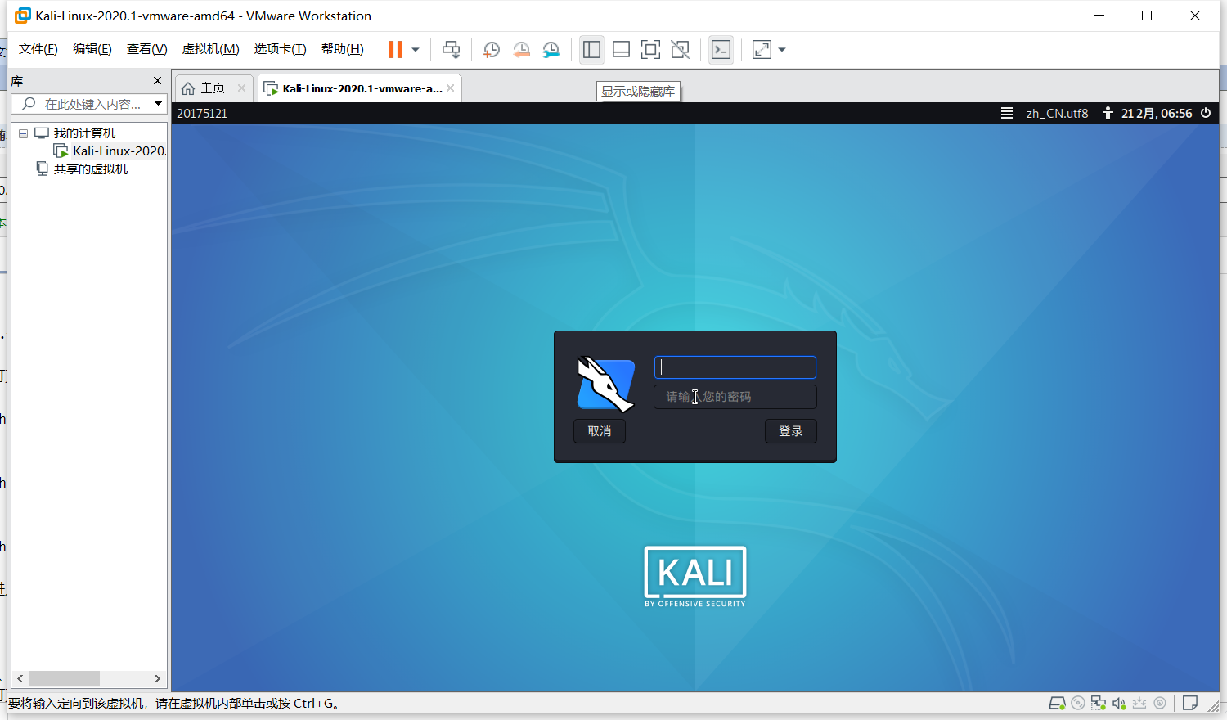Image resolution: width=1227 pixels, height=720 pixels.
Task: Click the username field in the Kali login box
Action: [735, 367]
